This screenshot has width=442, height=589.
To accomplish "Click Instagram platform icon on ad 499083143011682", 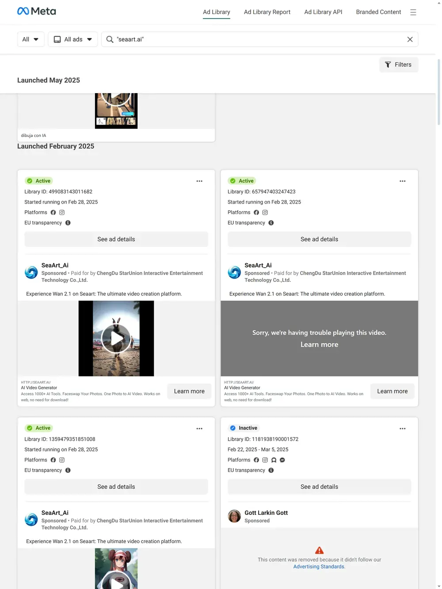I will (62, 212).
